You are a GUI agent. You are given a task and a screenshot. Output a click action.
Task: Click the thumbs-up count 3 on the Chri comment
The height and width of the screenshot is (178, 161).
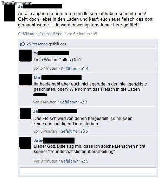coord(84,102)
